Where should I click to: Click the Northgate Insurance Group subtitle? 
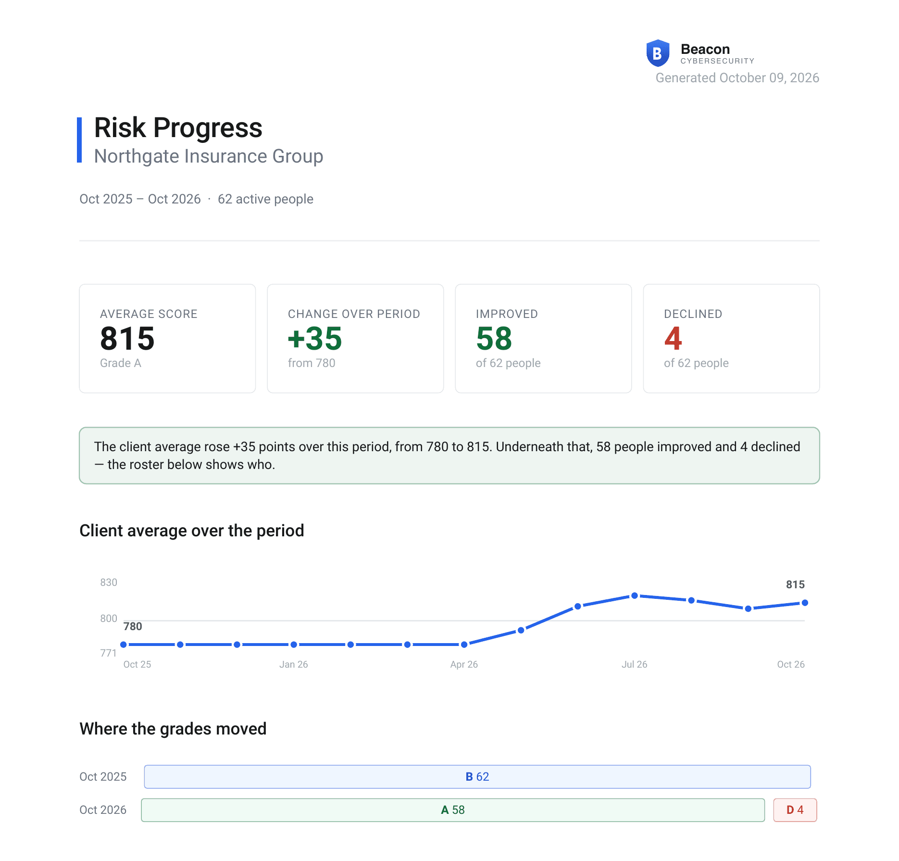pos(209,156)
